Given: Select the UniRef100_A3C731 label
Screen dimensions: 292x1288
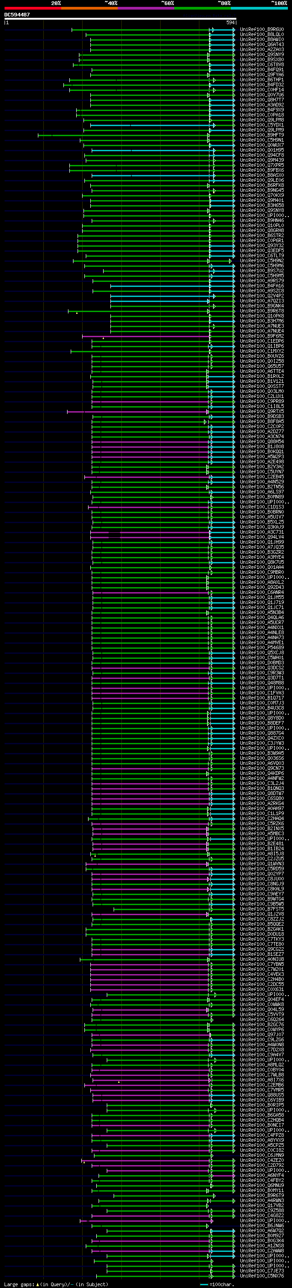Looking at the screenshot, I should [261, 532].
